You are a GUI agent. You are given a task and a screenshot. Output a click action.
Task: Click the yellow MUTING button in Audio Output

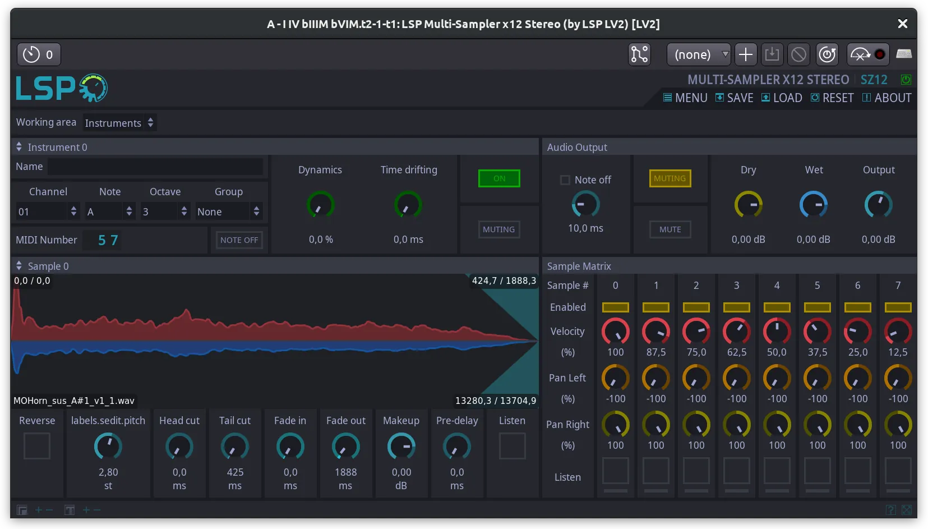pyautogui.click(x=670, y=178)
